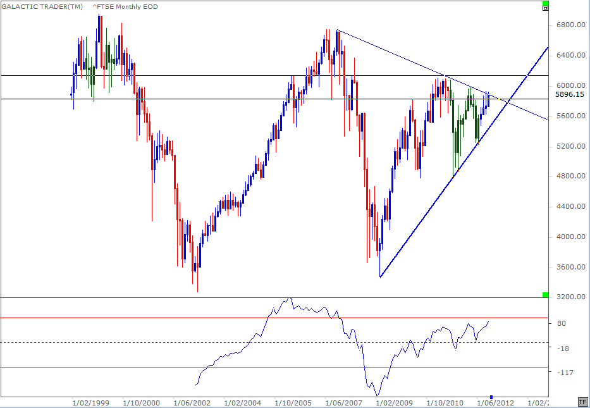Click the 5200.00 price axis label
590x408 pixels.
point(572,146)
